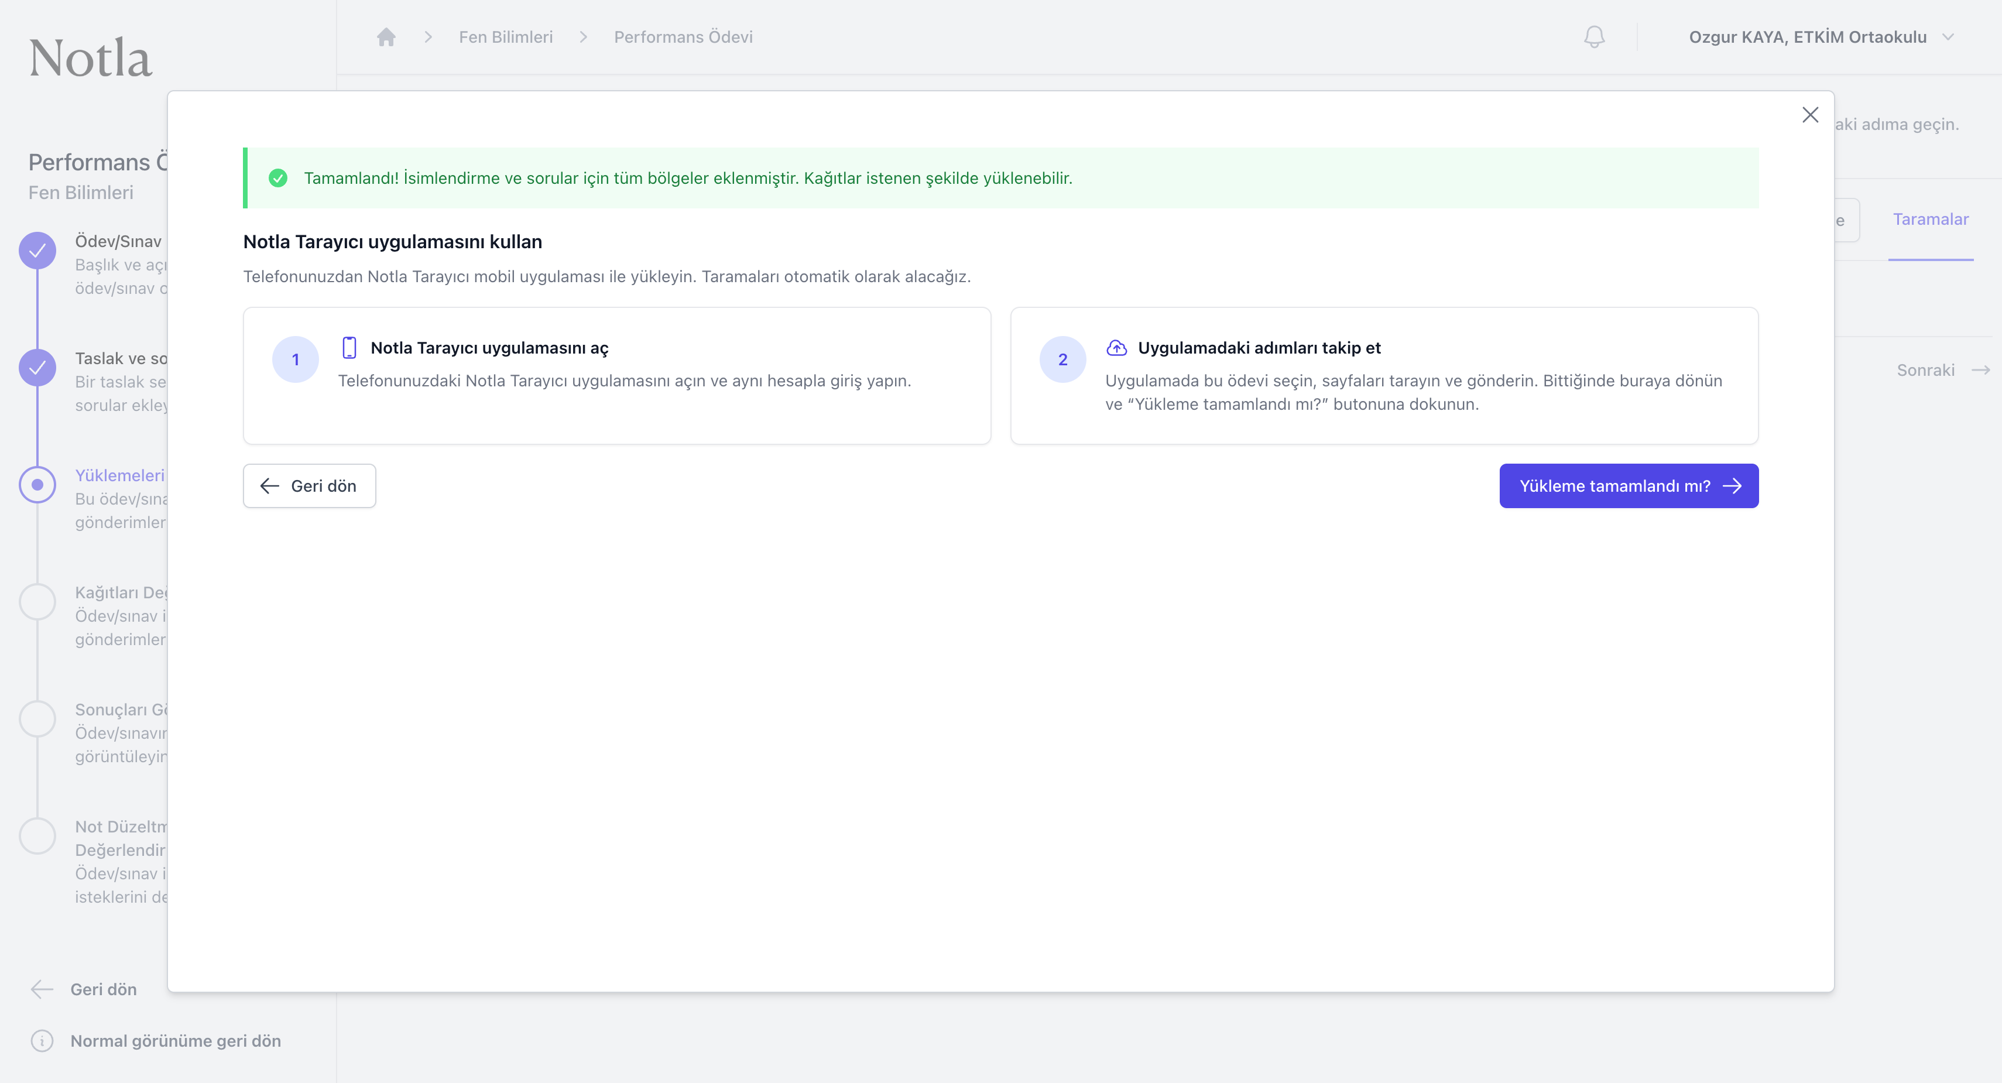Switch to the Taramalar tab

tap(1931, 220)
